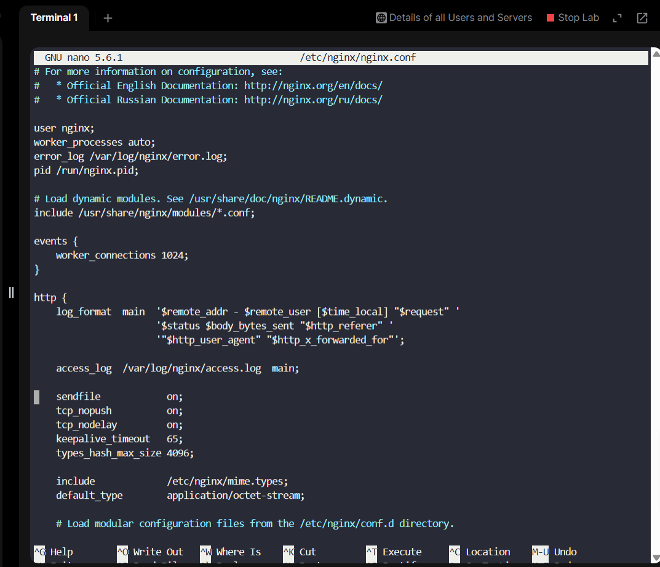Click the 'http {' line

pos(50,298)
